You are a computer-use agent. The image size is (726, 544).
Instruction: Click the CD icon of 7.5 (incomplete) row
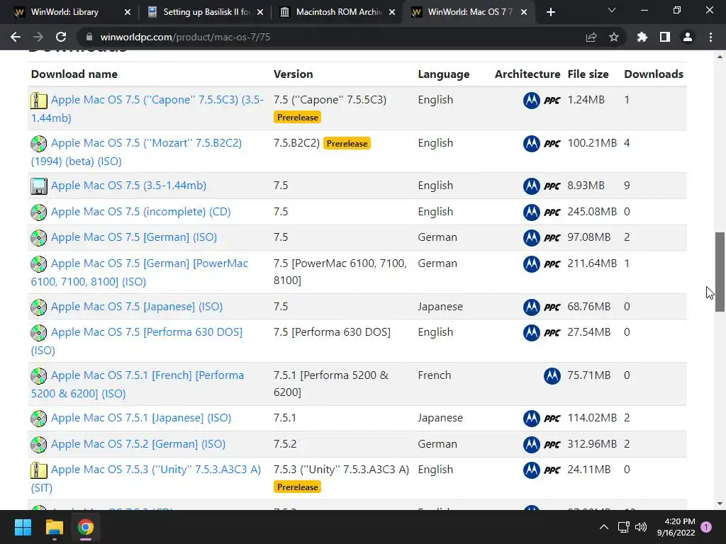(x=39, y=212)
